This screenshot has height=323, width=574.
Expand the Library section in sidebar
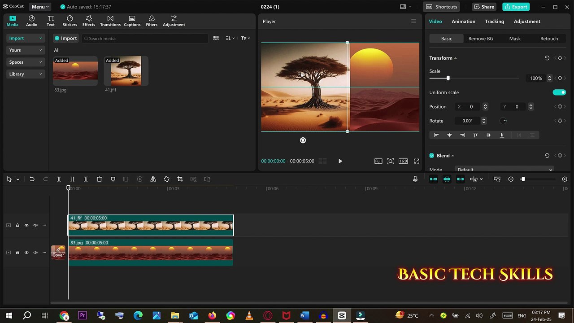[x=26, y=74]
